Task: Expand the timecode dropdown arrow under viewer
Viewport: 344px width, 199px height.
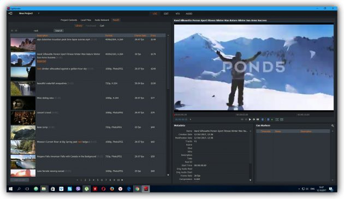Action: (x=191, y=119)
